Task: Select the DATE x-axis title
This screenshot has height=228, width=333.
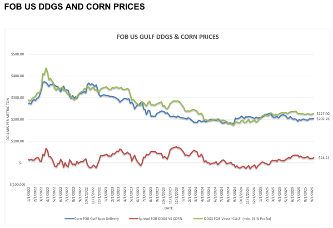Action: (169, 208)
